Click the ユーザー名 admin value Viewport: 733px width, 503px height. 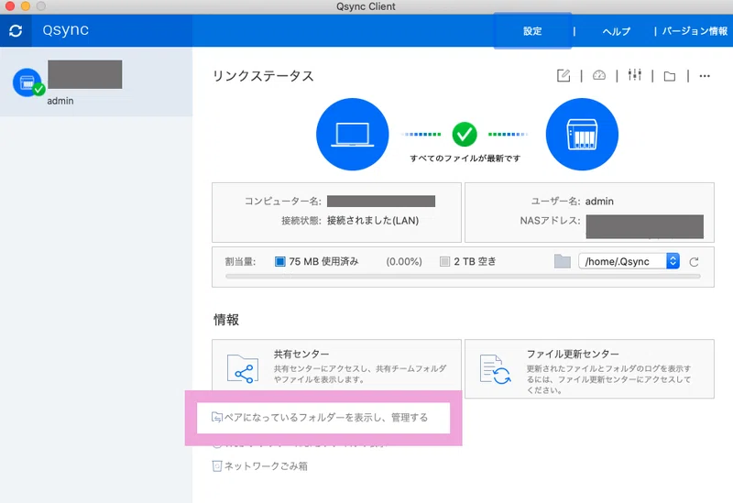coord(599,201)
